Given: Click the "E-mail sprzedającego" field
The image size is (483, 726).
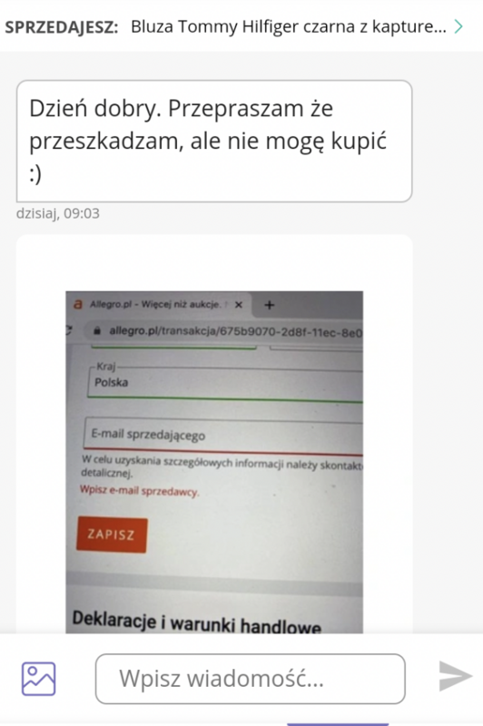Looking at the screenshot, I should 223,436.
